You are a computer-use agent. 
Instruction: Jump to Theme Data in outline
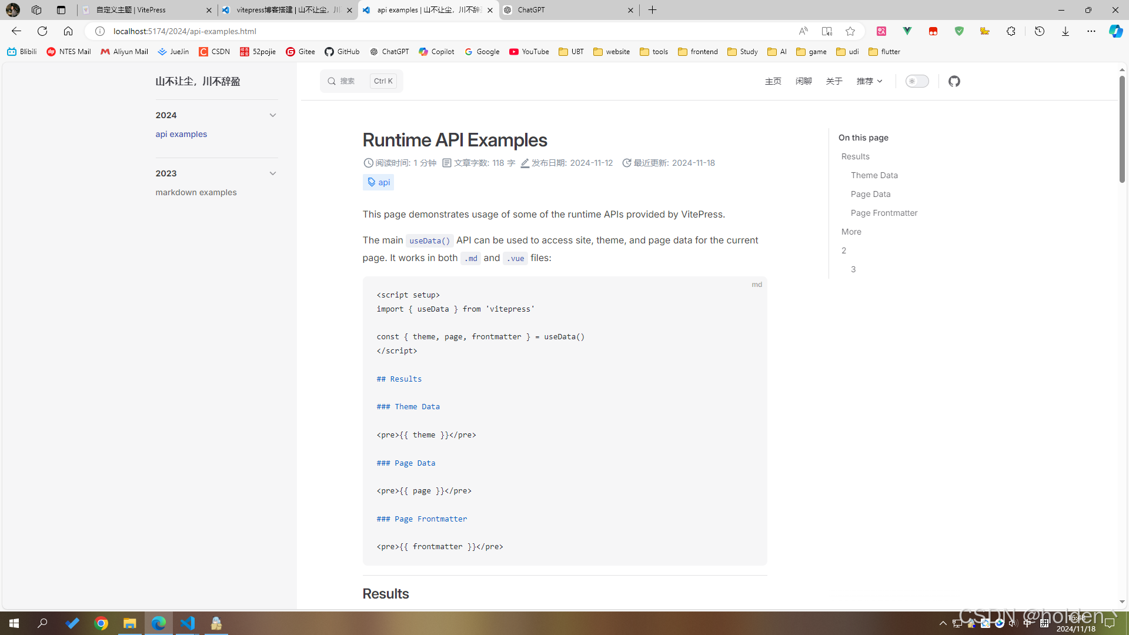click(874, 175)
